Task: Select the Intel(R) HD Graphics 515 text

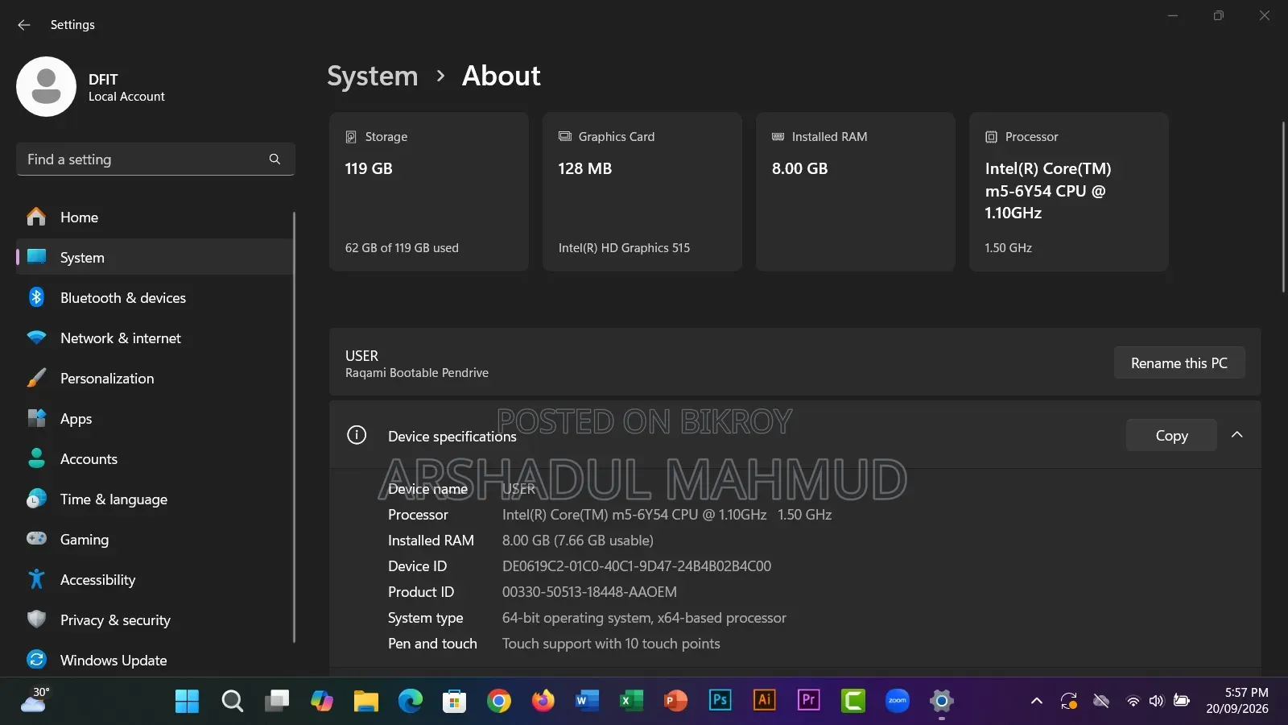Action: 624,248
